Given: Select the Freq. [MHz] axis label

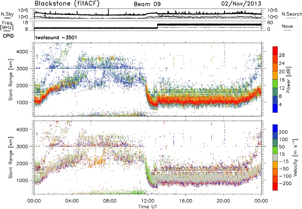Looking at the screenshot, I should [7, 25].
